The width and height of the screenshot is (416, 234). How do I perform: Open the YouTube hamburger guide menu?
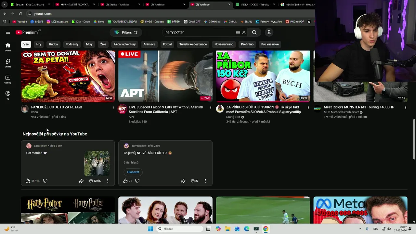8,32
